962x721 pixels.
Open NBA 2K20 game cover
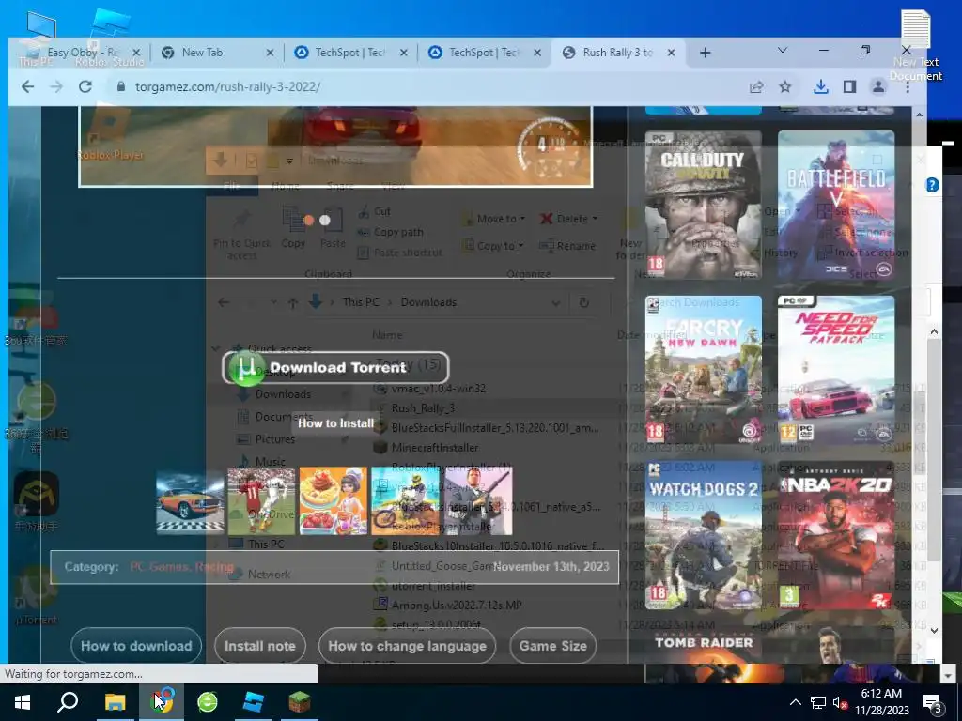[835, 536]
